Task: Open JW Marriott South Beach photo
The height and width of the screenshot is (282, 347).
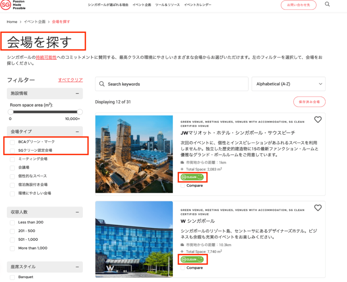Action: [x=134, y=154]
